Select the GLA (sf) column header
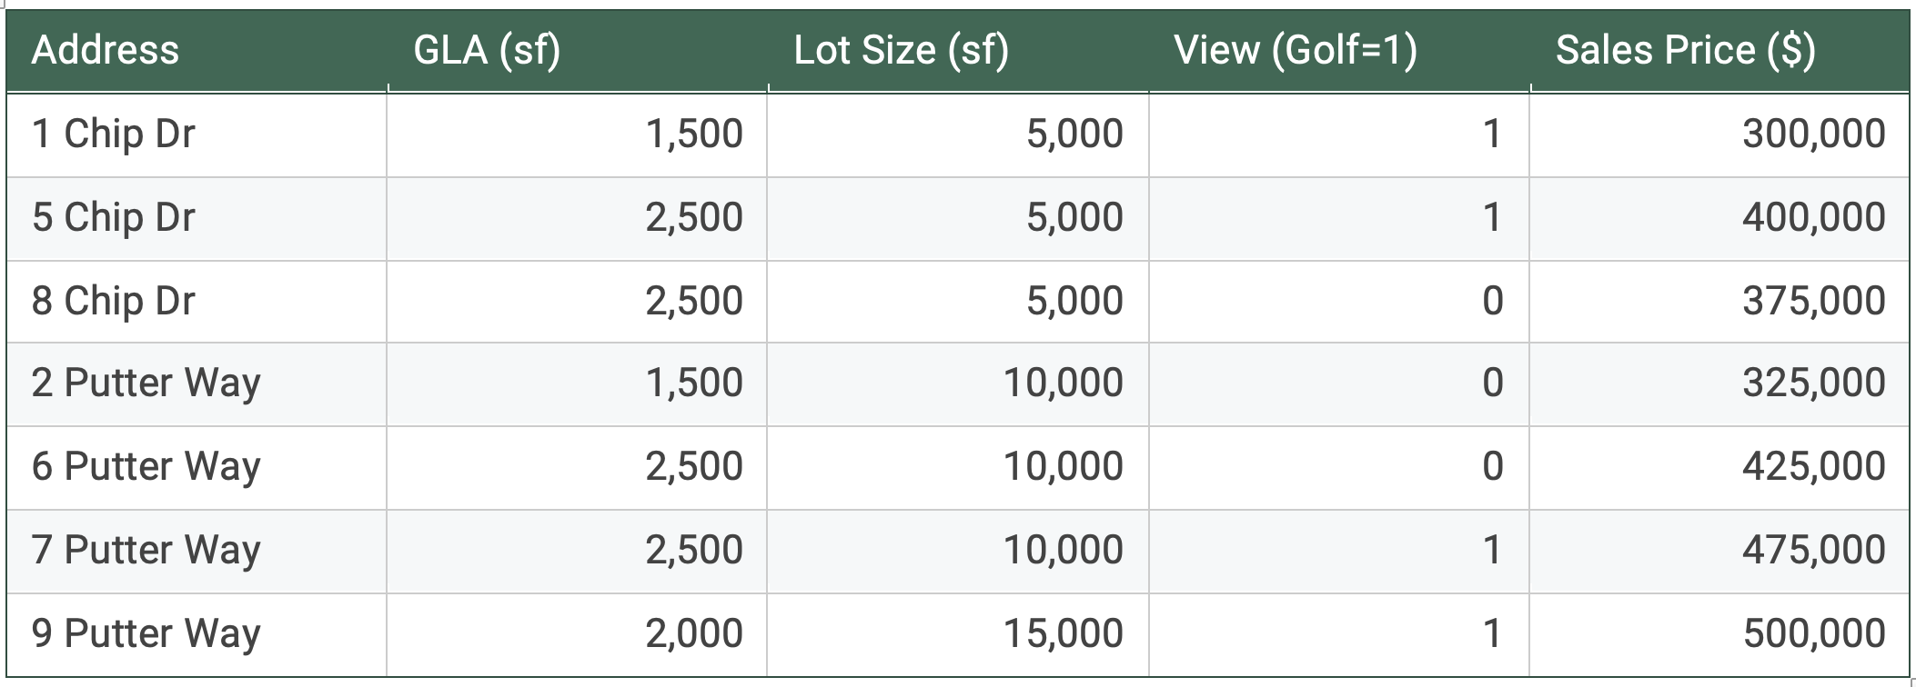The image size is (1916, 687). [x=487, y=51]
